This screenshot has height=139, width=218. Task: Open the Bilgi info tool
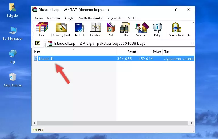click(157, 29)
